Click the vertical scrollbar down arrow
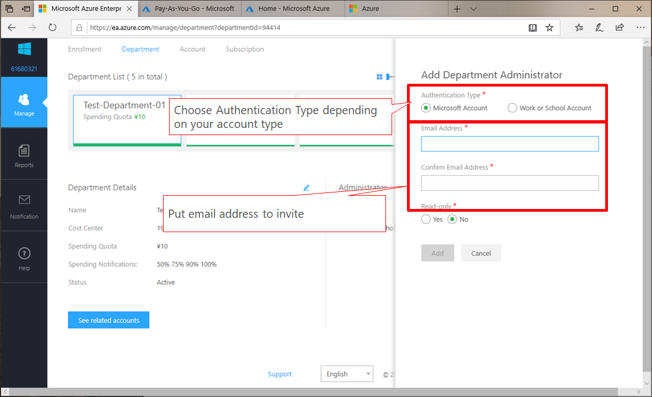Screen dimensions: 652x397 point(646,383)
